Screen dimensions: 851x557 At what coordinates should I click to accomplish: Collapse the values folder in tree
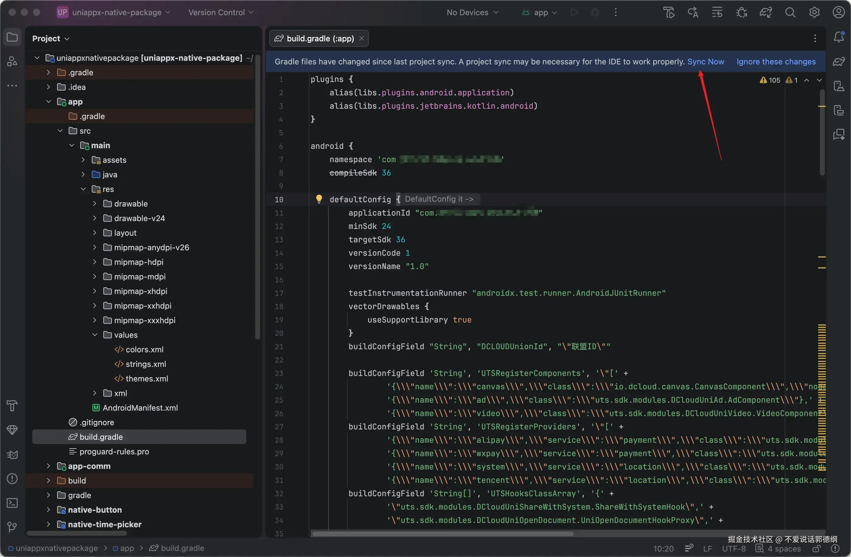(x=95, y=335)
